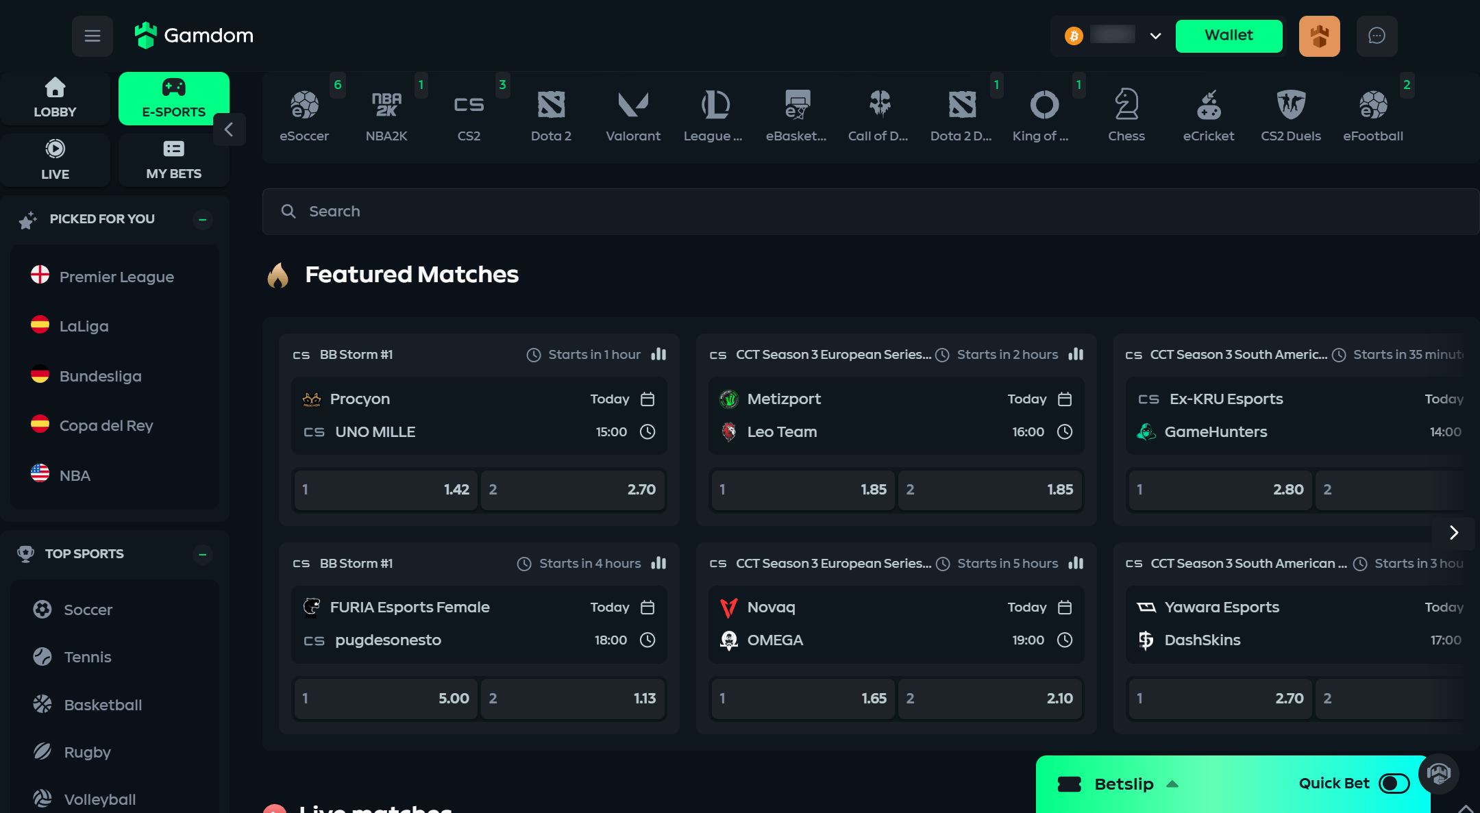Switch to the Lobby tab
1480x813 pixels.
(55, 98)
